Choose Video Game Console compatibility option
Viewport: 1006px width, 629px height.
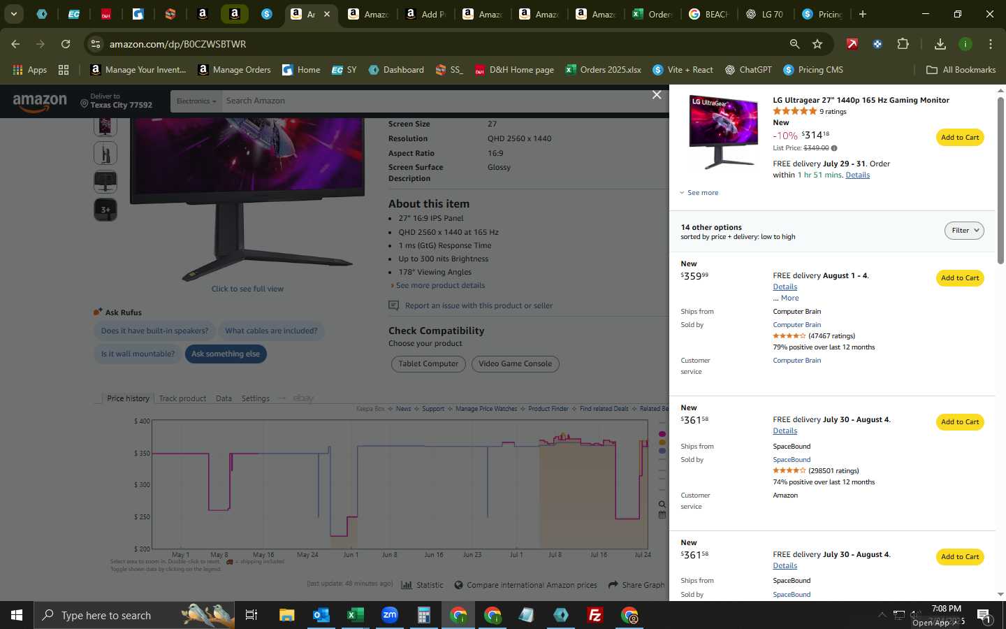tap(516, 363)
